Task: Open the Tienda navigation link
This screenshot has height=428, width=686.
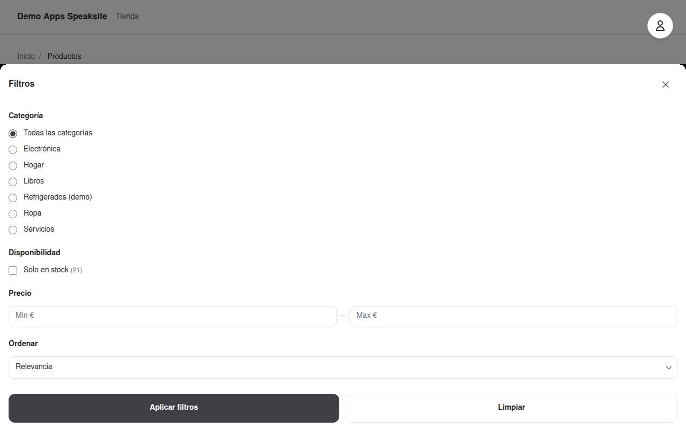Action: [127, 16]
